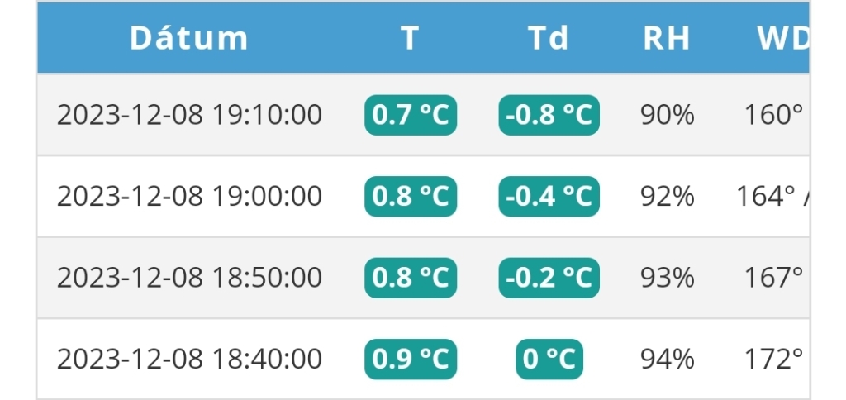Click the 18:50:00 row's 0.8 °C badge
846x400 pixels.
pyautogui.click(x=411, y=278)
